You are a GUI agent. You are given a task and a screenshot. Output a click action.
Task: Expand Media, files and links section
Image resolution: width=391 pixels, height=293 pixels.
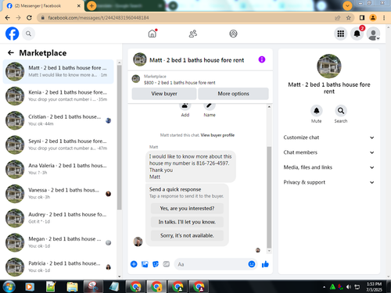click(x=329, y=167)
